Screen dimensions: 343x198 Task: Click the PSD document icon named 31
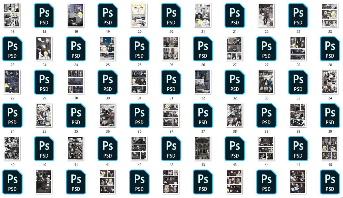coord(171,82)
